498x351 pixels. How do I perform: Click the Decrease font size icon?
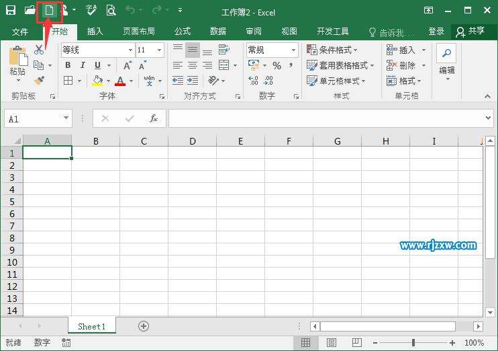pos(142,65)
